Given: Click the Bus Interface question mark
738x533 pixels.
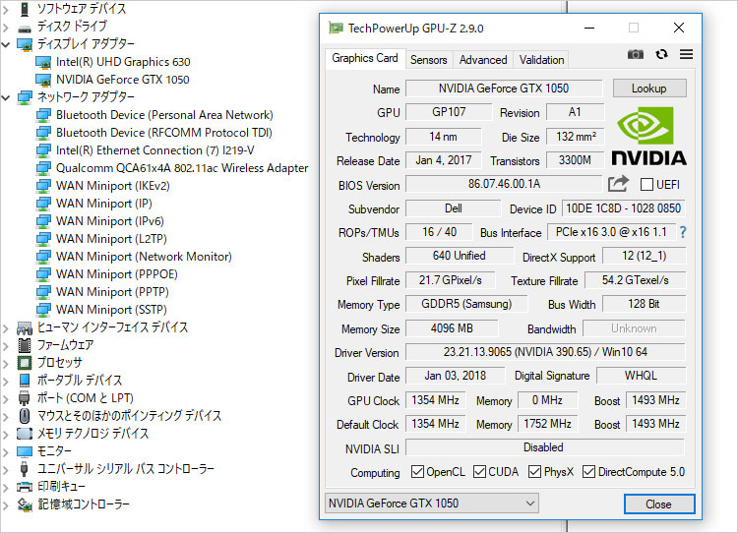Looking at the screenshot, I should point(683,232).
